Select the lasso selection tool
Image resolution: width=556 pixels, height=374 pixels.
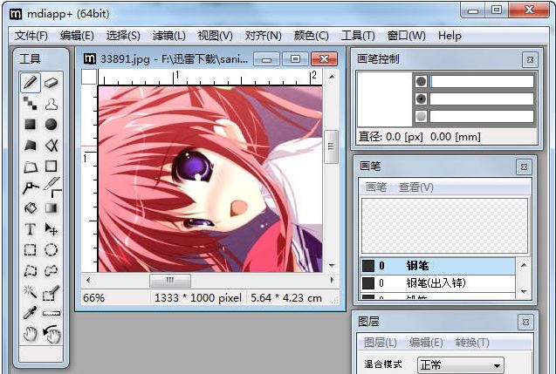pyautogui.click(x=51, y=271)
